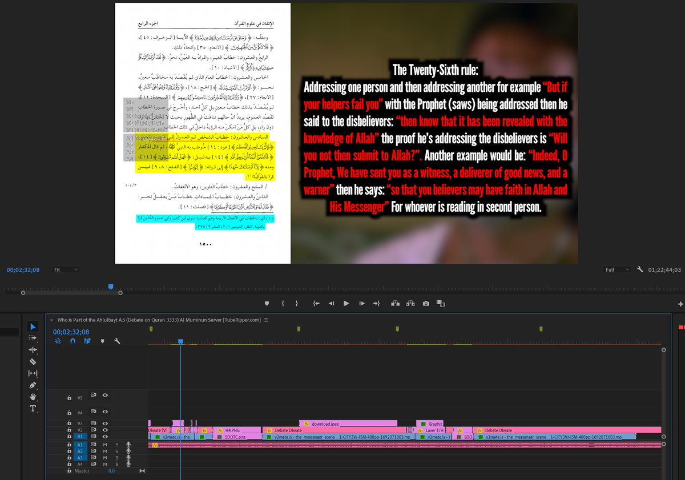
Task: Toggle sync lock for track V3
Action: pyautogui.click(x=93, y=423)
